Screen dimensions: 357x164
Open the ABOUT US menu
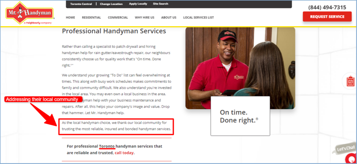click(169, 17)
